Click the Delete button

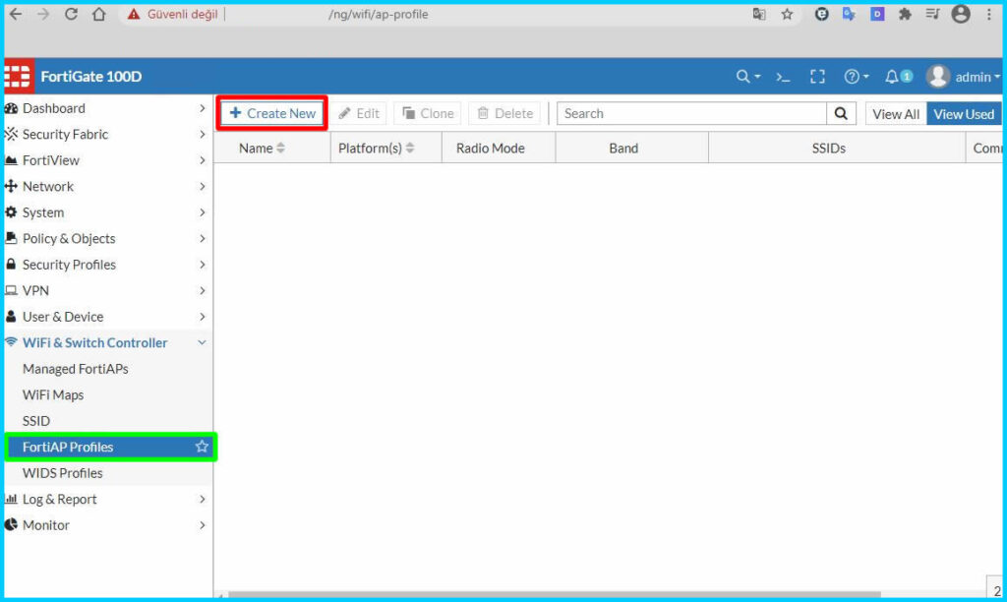504,114
